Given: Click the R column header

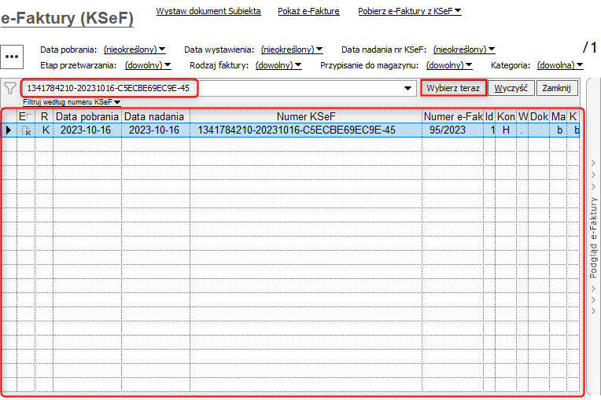Looking at the screenshot, I should pos(45,116).
